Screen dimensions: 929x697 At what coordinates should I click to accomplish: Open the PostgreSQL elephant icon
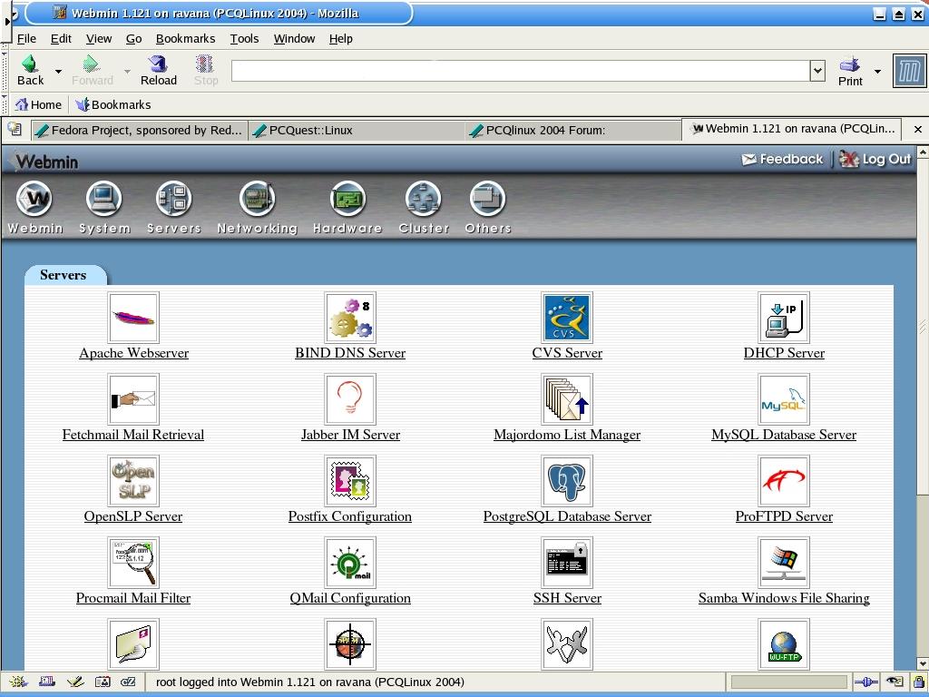(567, 481)
